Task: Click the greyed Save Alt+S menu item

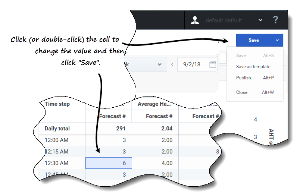Action: (x=255, y=56)
